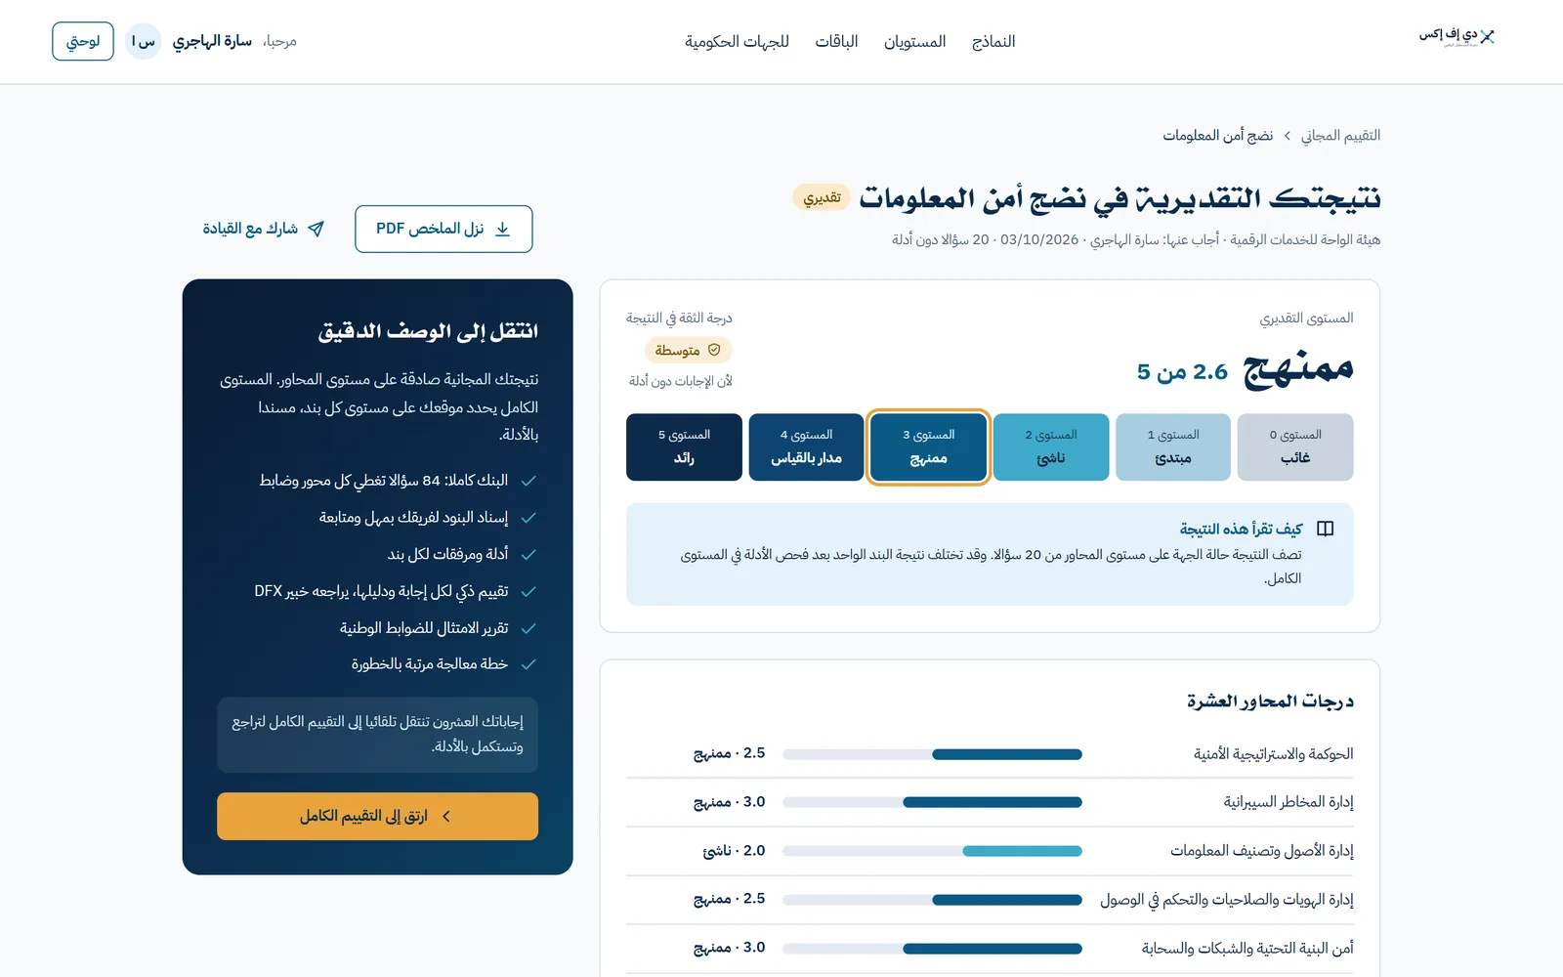Open the "للجهات الحكومية" navigation item
This screenshot has height=977, width=1563.
click(x=737, y=41)
